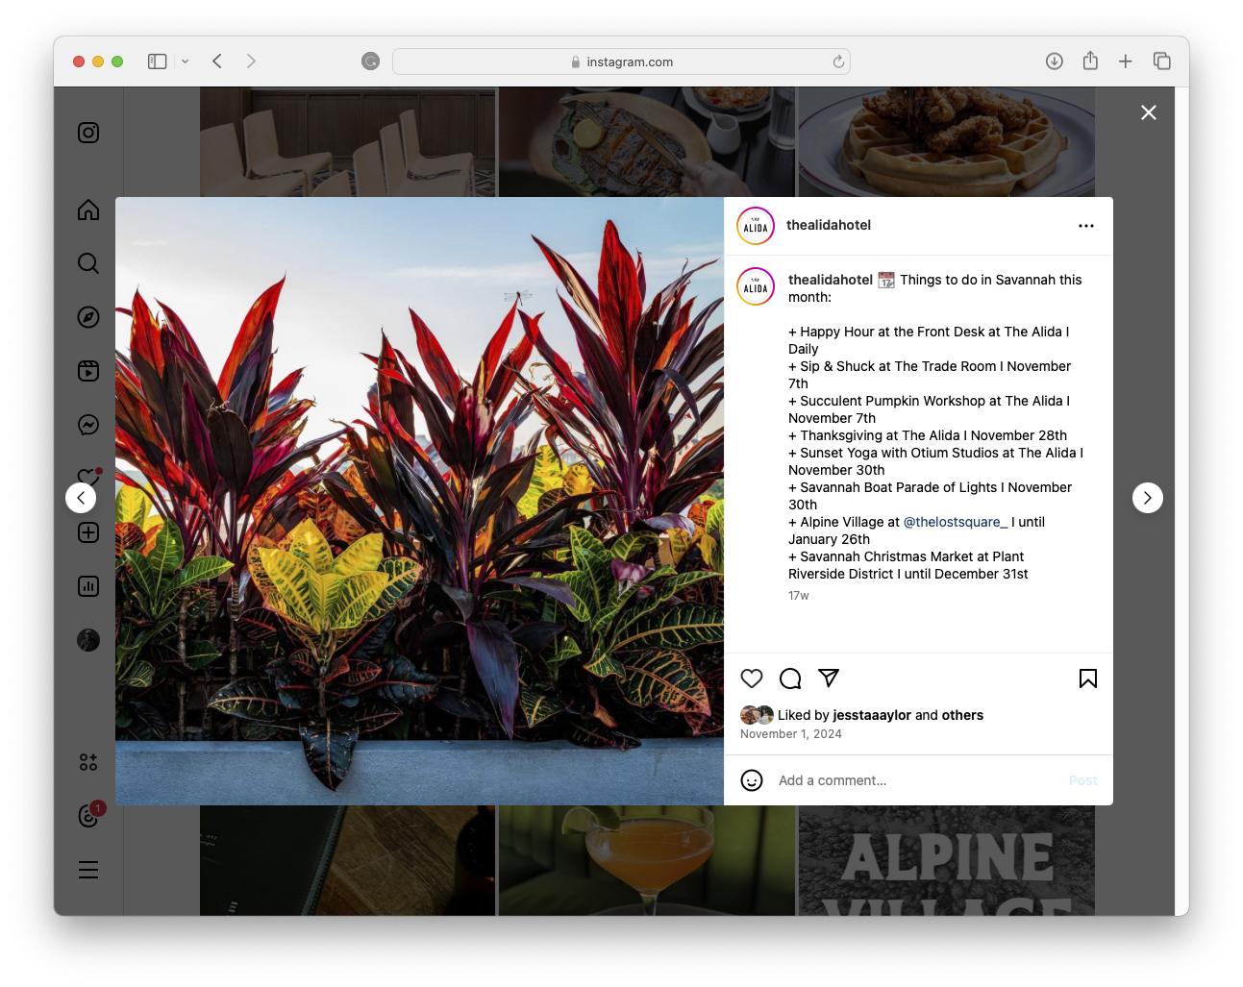Click the instagram.com address bar
1243x987 pixels.
[621, 62]
